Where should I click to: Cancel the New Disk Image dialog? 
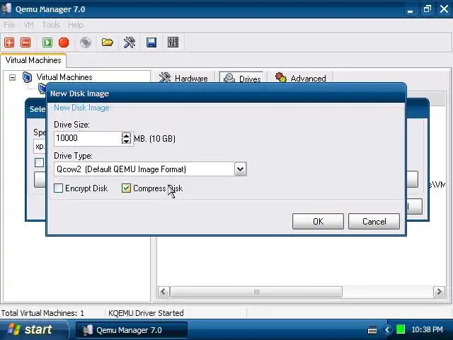(374, 222)
